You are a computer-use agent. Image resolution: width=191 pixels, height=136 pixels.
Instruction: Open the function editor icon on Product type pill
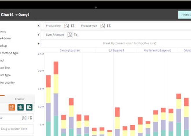click(x=103, y=26)
